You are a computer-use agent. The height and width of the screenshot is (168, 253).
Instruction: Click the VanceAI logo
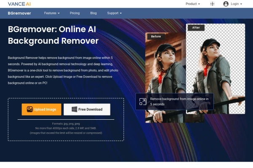click(19, 4)
